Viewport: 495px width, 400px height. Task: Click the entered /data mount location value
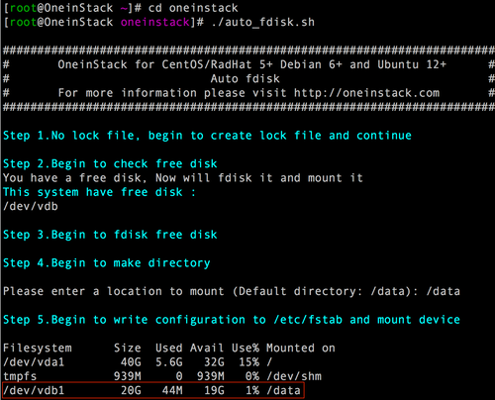pyautogui.click(x=444, y=291)
